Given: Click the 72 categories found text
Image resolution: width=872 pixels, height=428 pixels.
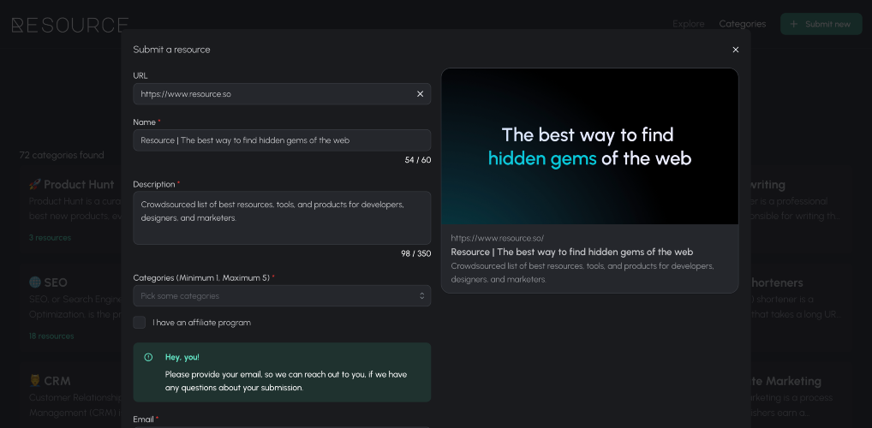Looking at the screenshot, I should pos(61,155).
